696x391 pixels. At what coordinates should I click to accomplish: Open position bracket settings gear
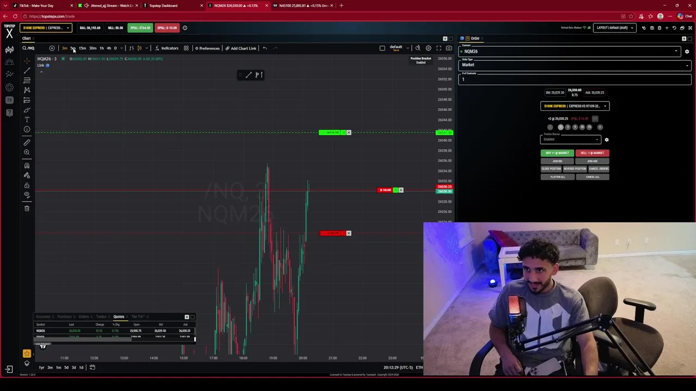tap(607, 140)
